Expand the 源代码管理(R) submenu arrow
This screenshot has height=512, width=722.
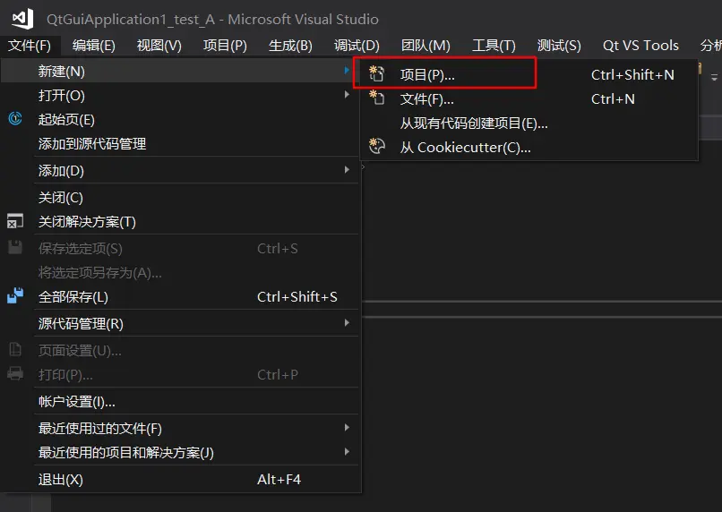coord(347,323)
